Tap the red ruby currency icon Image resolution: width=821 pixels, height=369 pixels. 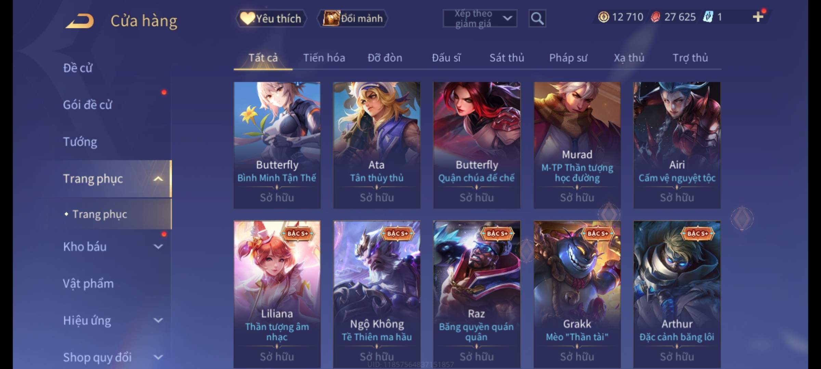click(655, 17)
